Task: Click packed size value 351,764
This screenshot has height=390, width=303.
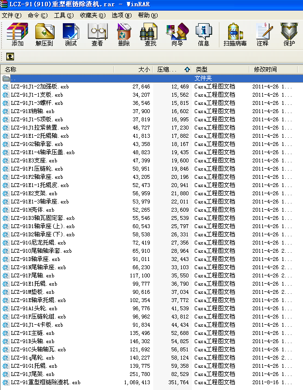Action: 178,382
